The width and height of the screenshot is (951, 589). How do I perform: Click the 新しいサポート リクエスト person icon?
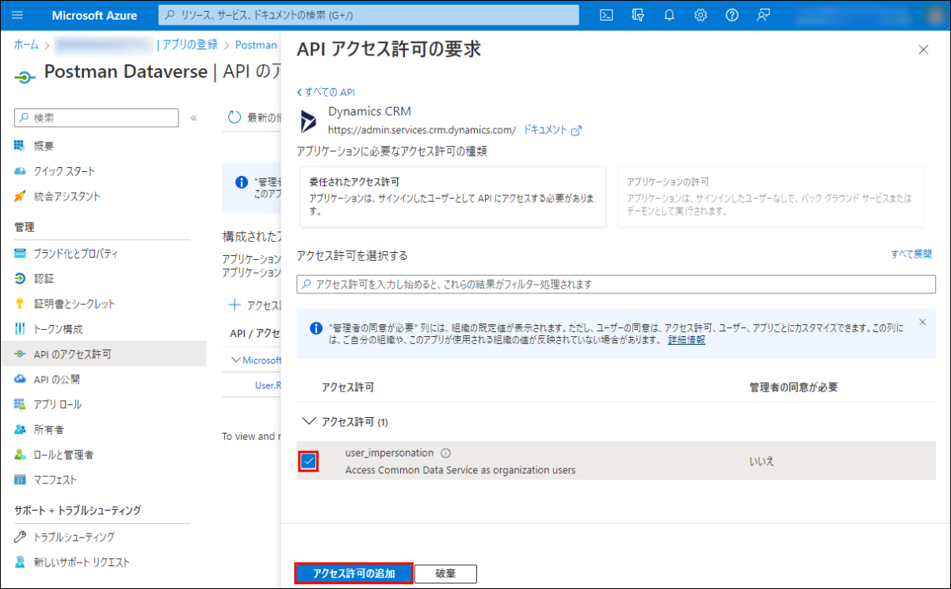[21, 562]
